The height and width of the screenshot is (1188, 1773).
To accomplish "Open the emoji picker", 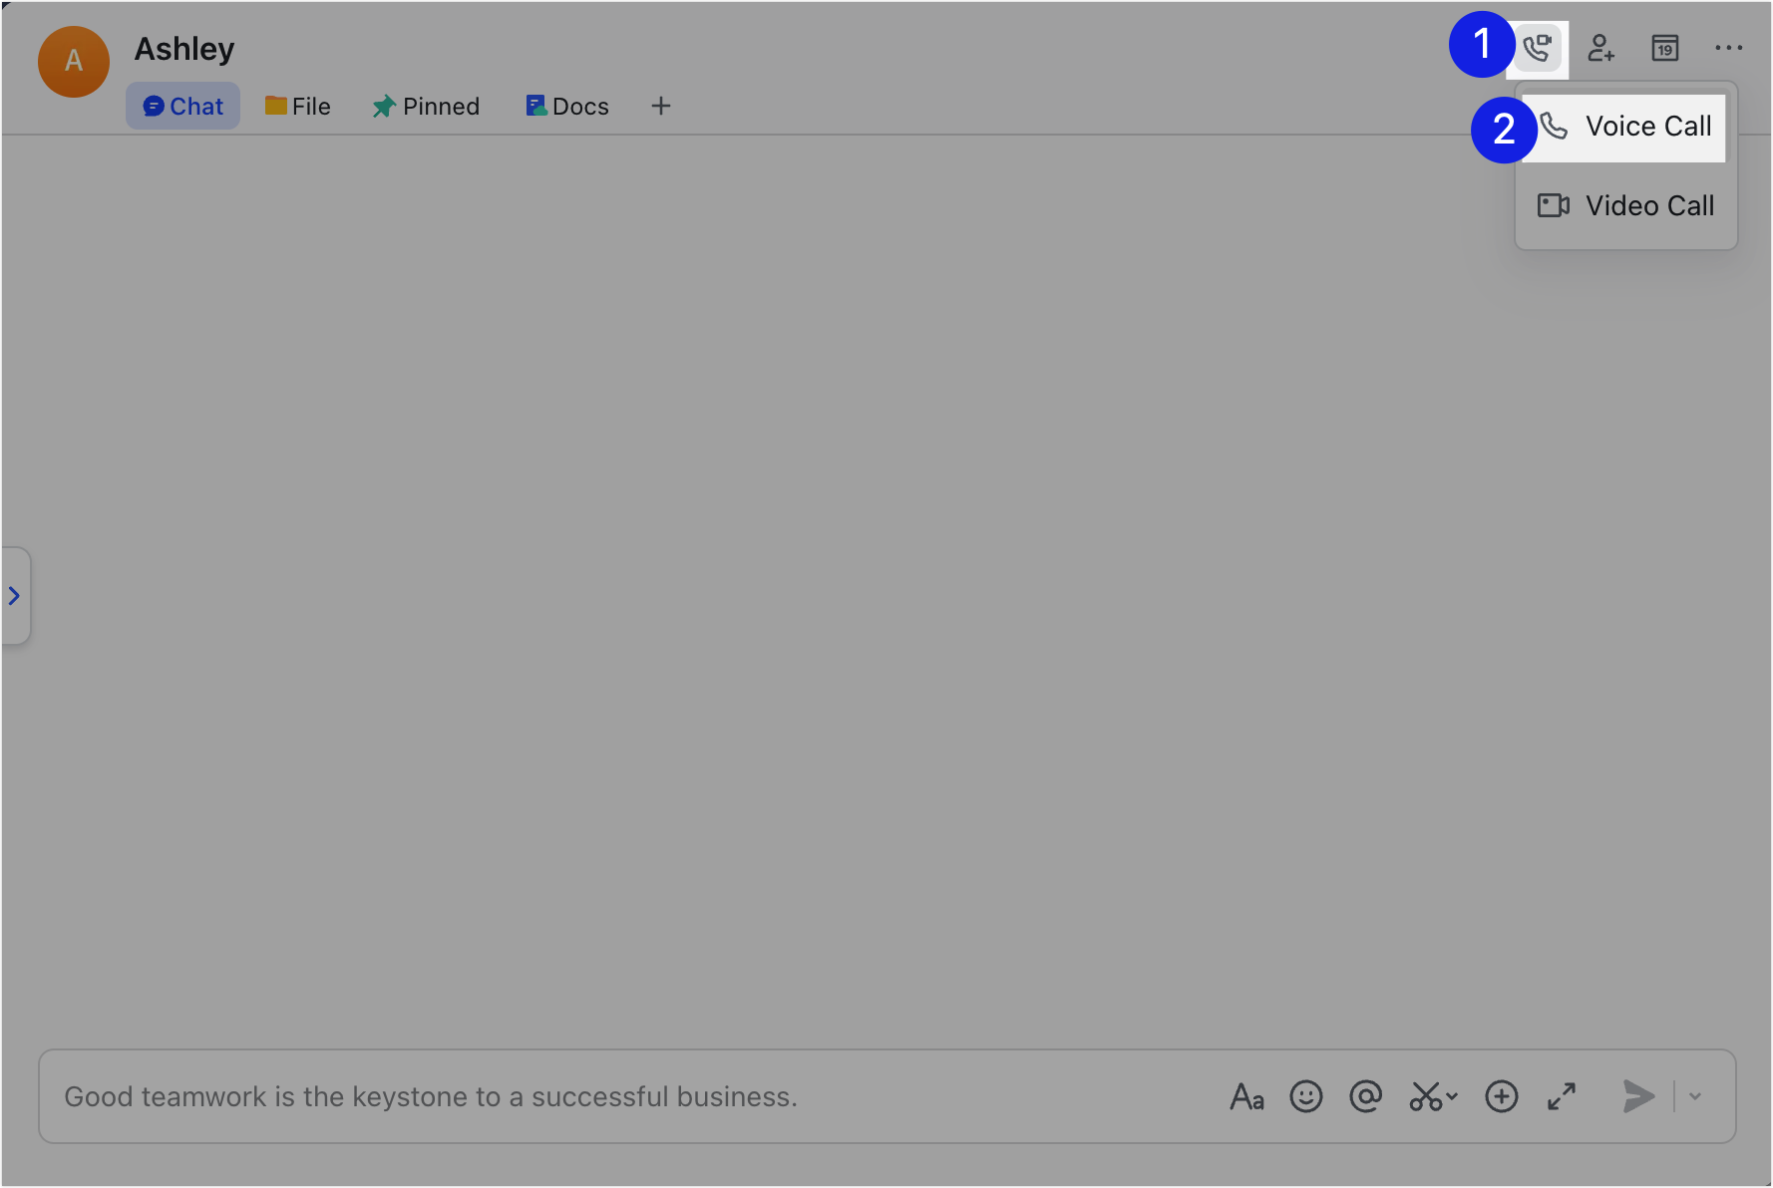I will (x=1305, y=1096).
